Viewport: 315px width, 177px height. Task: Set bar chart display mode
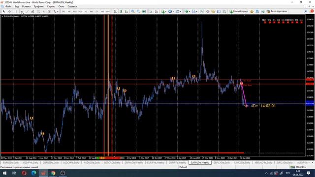point(116,11)
